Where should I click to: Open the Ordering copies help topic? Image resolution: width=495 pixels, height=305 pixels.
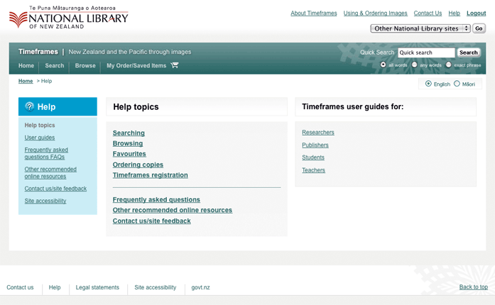point(138,165)
